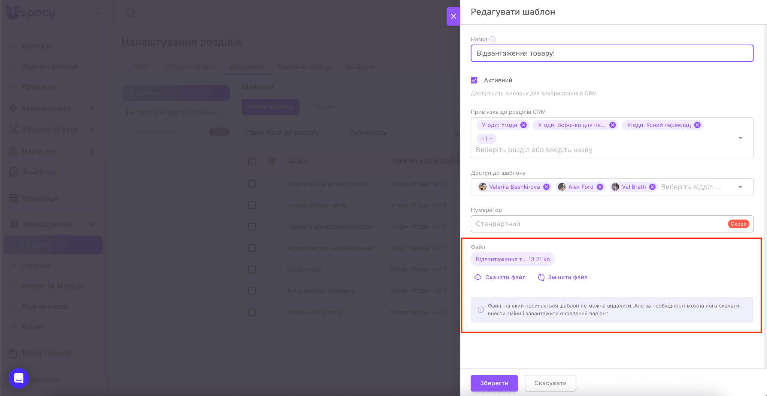Click the download cloud icon
This screenshot has height=396, width=767.
tap(478, 277)
